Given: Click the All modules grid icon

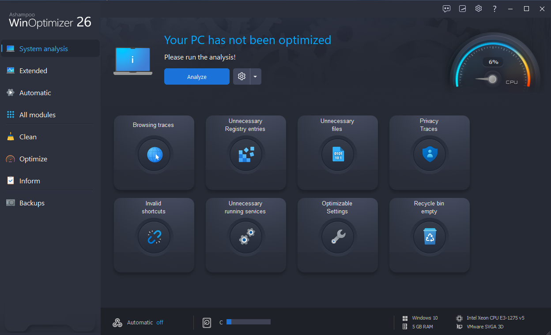Looking at the screenshot, I should pos(11,115).
